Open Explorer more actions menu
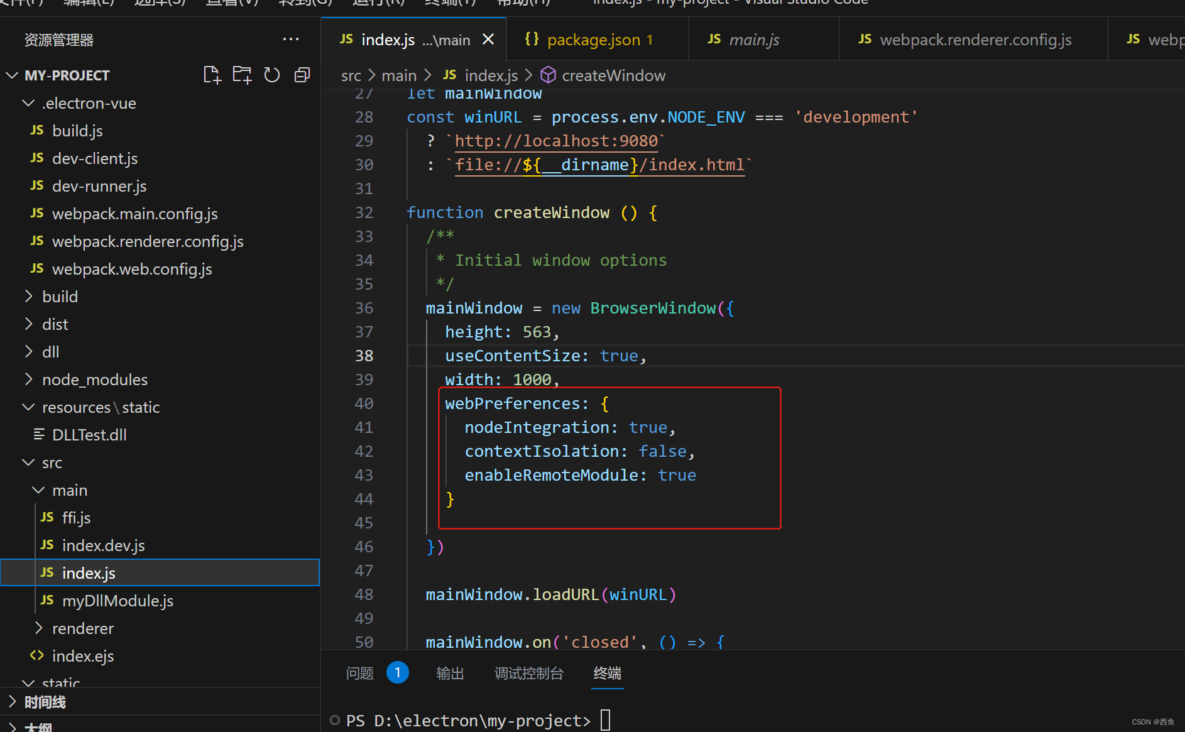This screenshot has height=732, width=1185. [x=291, y=39]
